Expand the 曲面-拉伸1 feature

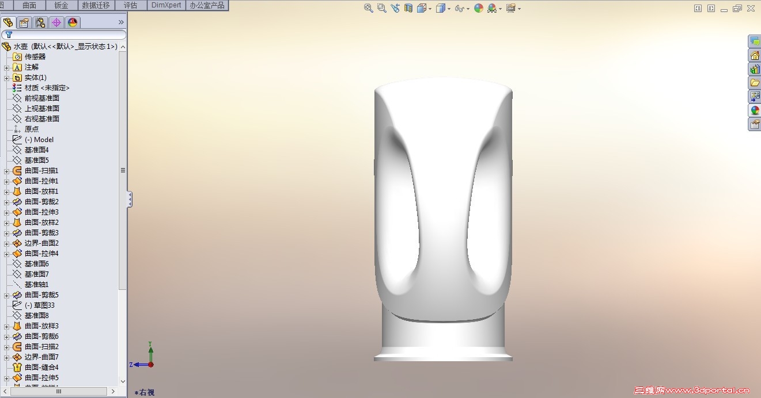click(x=7, y=181)
